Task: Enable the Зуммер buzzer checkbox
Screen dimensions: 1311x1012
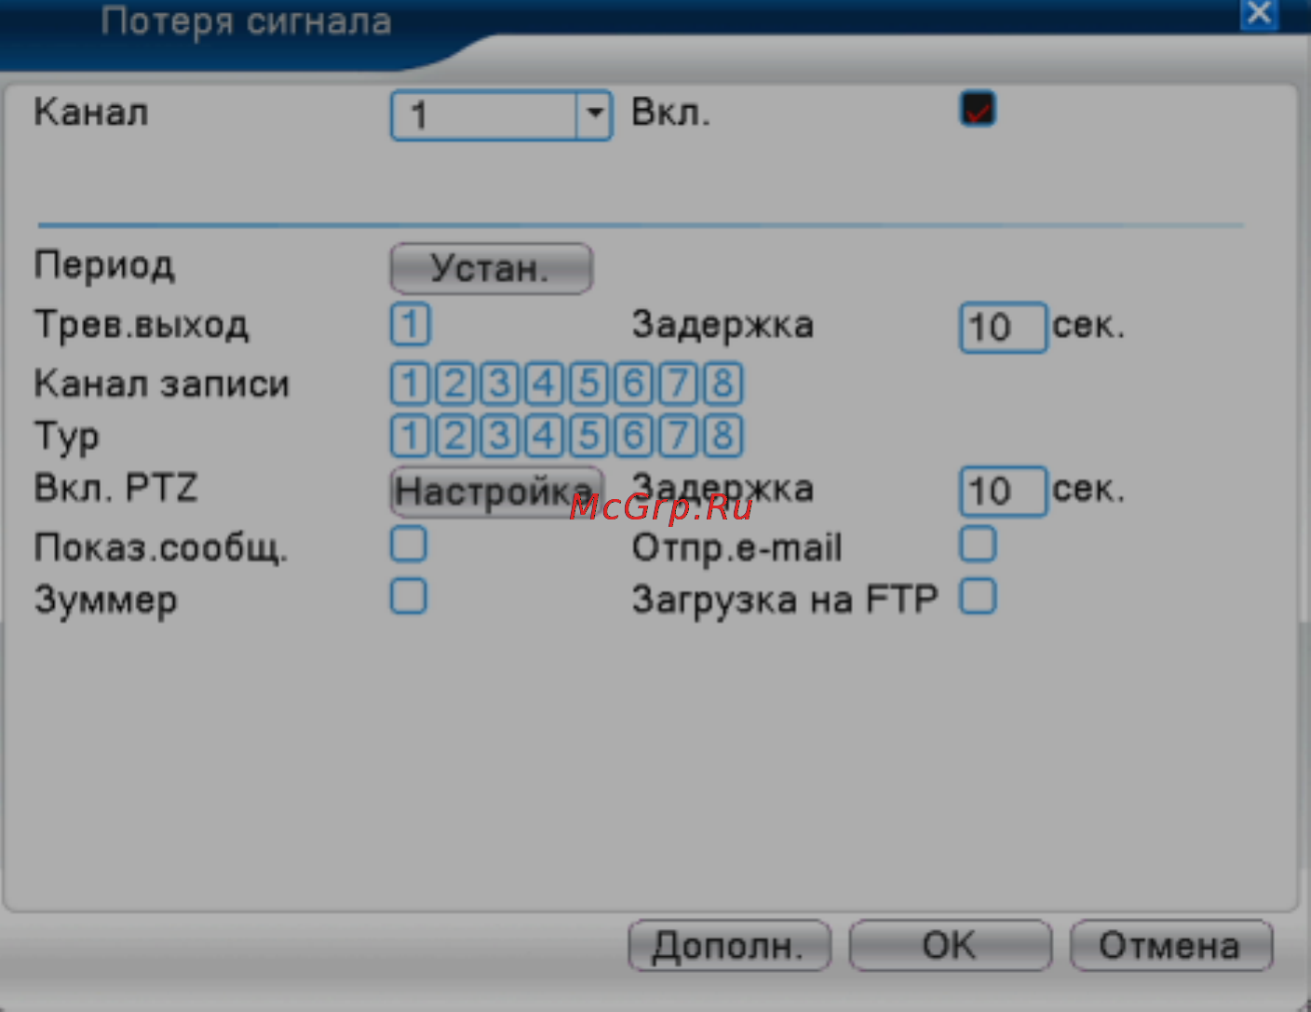Action: click(409, 597)
